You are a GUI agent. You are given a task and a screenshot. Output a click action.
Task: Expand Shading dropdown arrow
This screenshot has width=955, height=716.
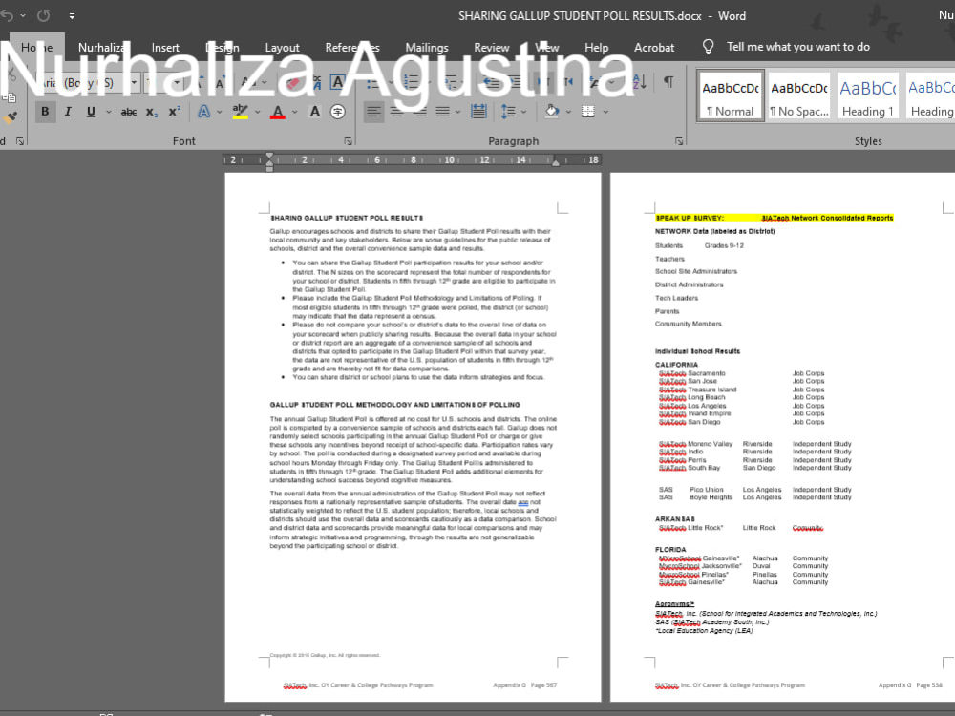[568, 112]
